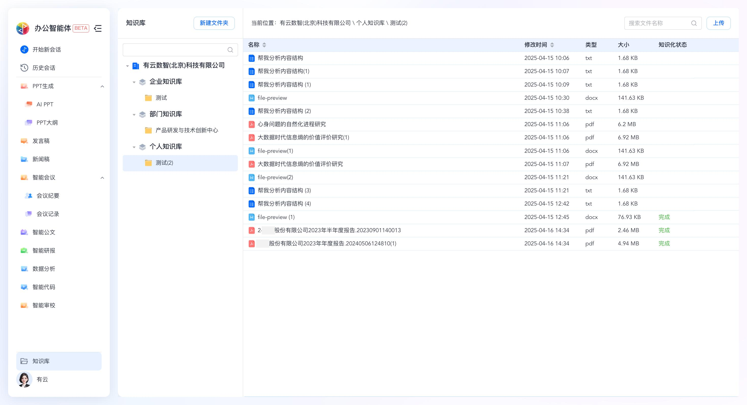This screenshot has height=405, width=747.
Task: Select the 产品研发与技术创新中心 folder
Action: click(x=186, y=130)
